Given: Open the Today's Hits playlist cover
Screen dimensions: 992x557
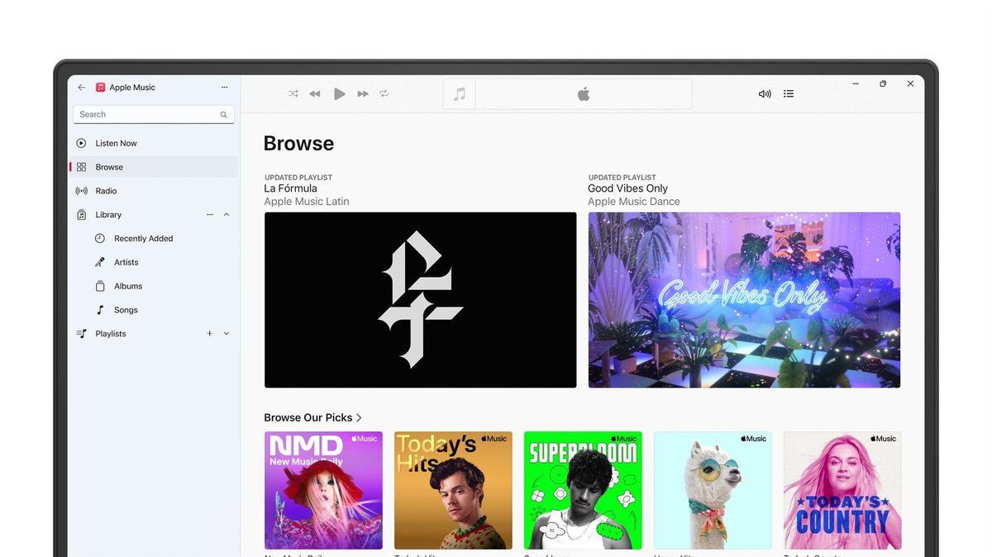Looking at the screenshot, I should tap(453, 490).
